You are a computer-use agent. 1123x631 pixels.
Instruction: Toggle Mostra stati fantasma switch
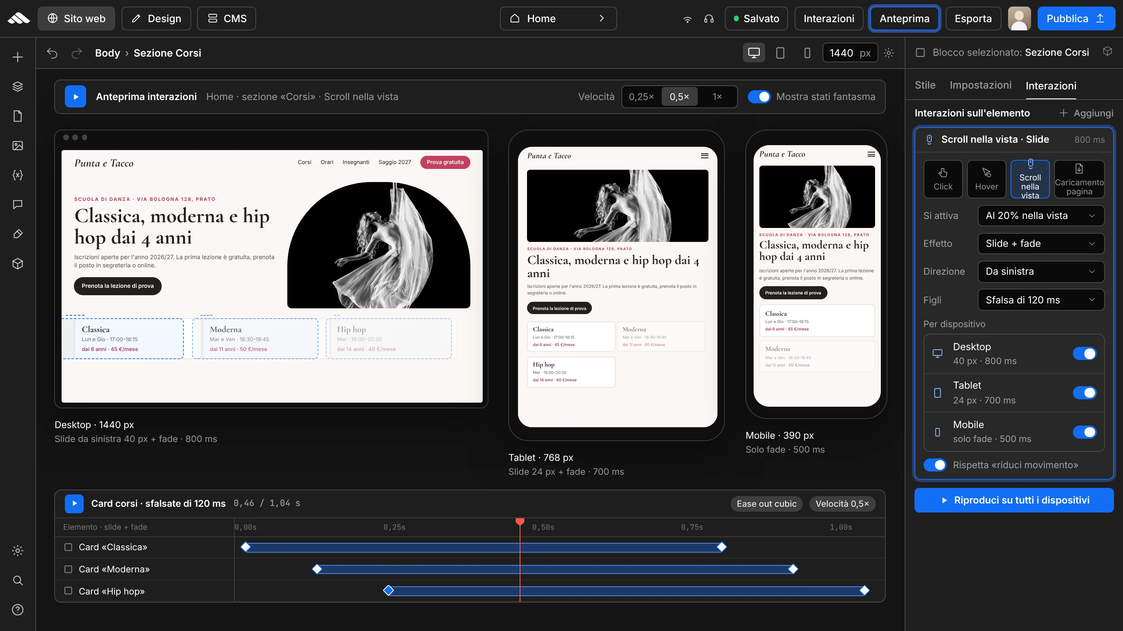(759, 97)
